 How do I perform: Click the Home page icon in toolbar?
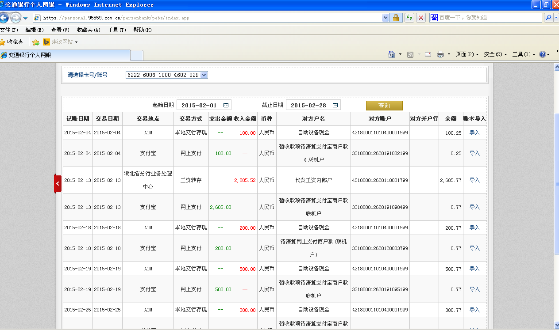coord(391,54)
